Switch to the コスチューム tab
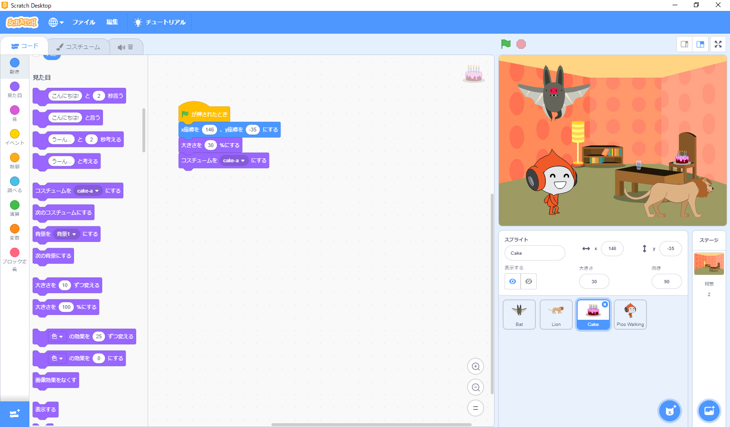The width and height of the screenshot is (730, 427). tap(78, 47)
